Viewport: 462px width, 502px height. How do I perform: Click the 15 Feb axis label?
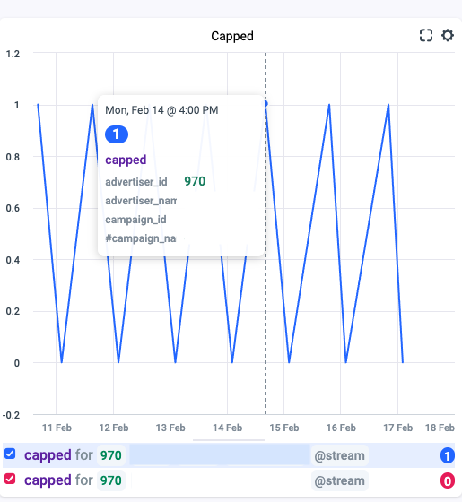click(x=284, y=428)
